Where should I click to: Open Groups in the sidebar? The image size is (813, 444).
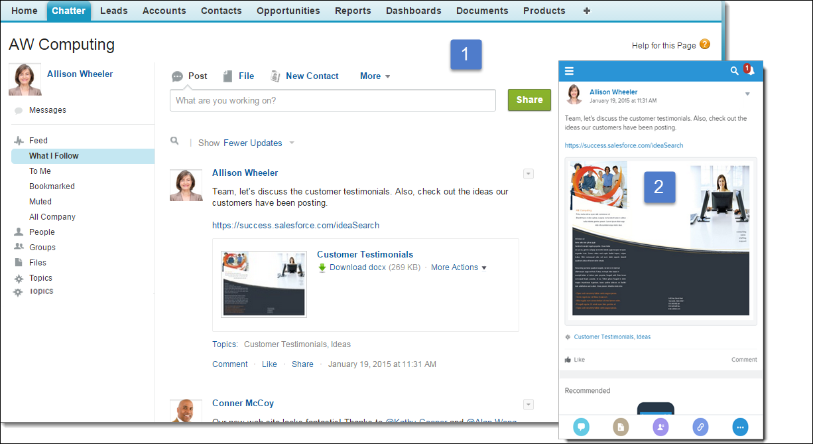[x=42, y=248]
